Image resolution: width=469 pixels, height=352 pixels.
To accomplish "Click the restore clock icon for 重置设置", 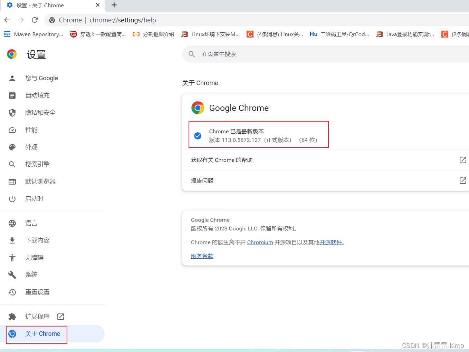I will click(x=12, y=292).
